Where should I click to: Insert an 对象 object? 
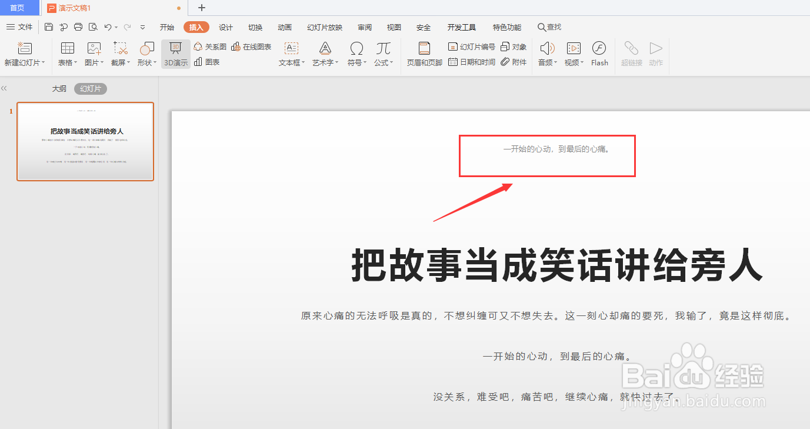point(514,46)
